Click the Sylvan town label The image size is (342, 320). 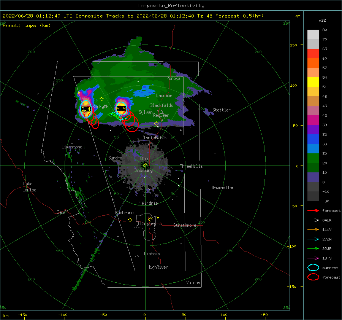coord(146,112)
